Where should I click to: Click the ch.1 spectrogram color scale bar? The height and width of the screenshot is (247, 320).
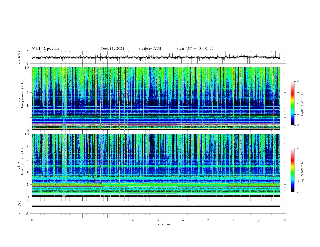pyautogui.click(x=292, y=103)
